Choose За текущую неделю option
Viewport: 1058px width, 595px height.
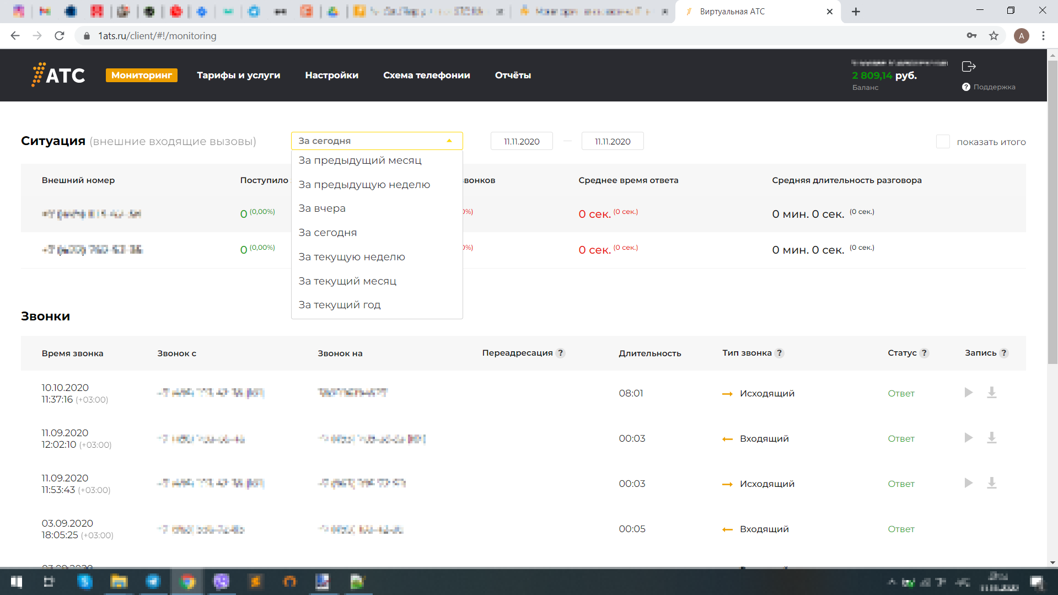(x=352, y=257)
